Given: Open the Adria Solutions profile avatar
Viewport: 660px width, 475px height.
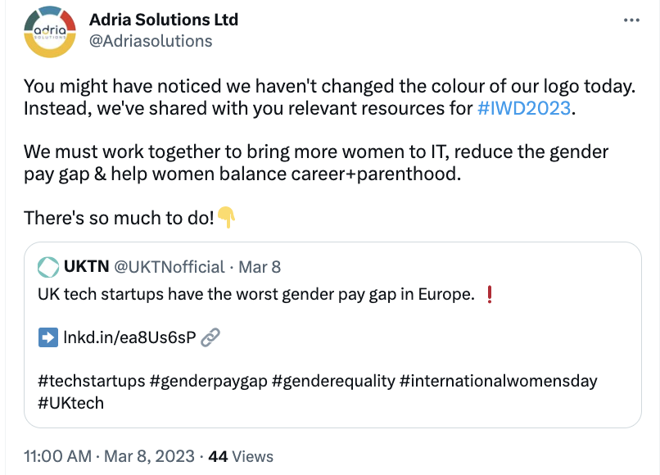Looking at the screenshot, I should (x=51, y=30).
